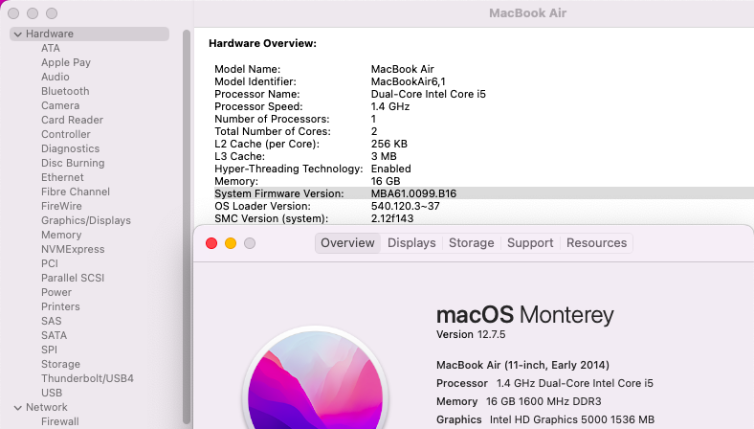The width and height of the screenshot is (754, 429).
Task: Click the 16 GB 1600 MHz DDR3 text
Action: pyautogui.click(x=543, y=401)
